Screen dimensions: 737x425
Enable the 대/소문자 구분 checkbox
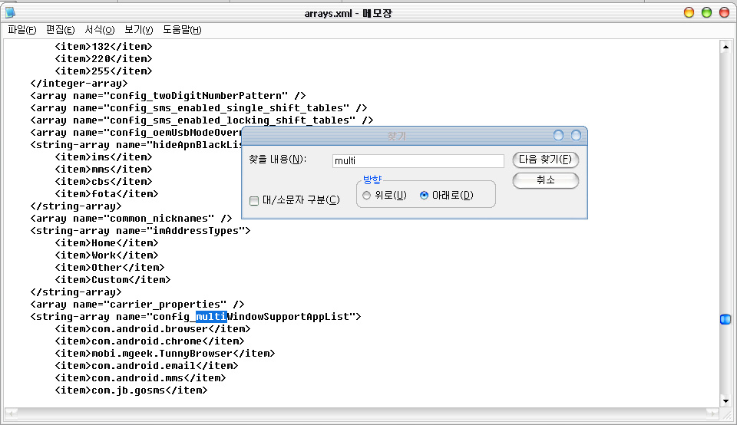pos(254,201)
